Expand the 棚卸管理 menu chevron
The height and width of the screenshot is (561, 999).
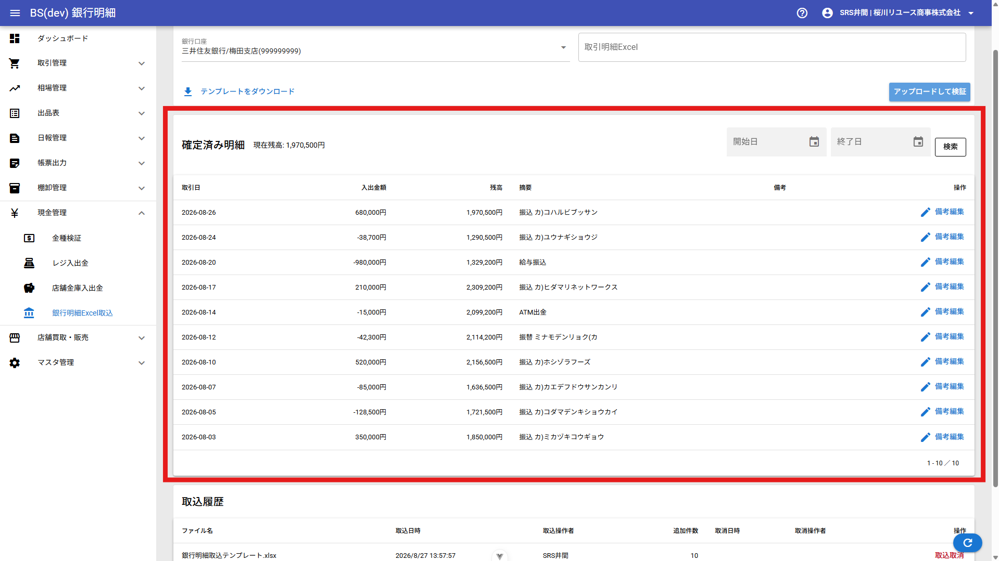tap(142, 188)
